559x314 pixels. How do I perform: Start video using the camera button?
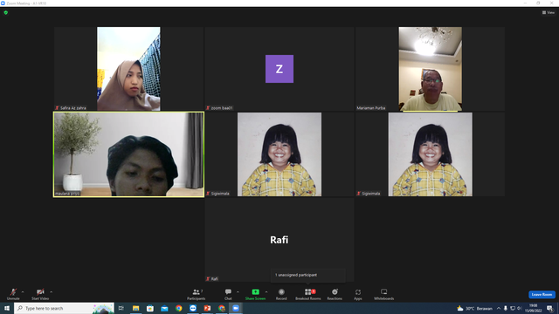[40, 294]
